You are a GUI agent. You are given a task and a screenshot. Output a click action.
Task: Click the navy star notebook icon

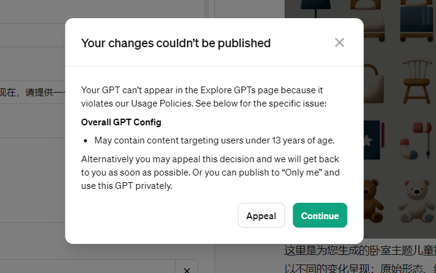point(372,140)
